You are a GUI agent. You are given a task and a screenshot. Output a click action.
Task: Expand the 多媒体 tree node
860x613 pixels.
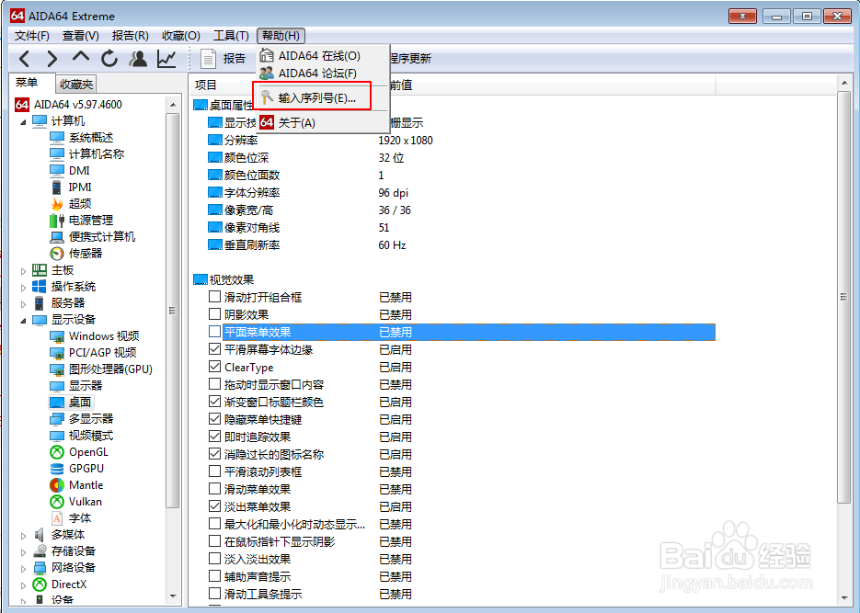[x=23, y=535]
